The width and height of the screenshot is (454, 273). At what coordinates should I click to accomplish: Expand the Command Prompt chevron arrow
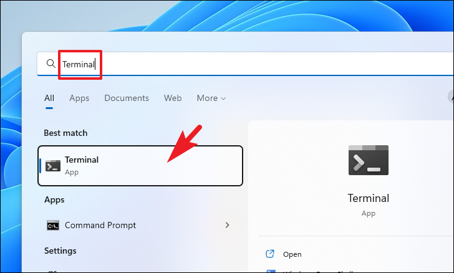point(227,225)
